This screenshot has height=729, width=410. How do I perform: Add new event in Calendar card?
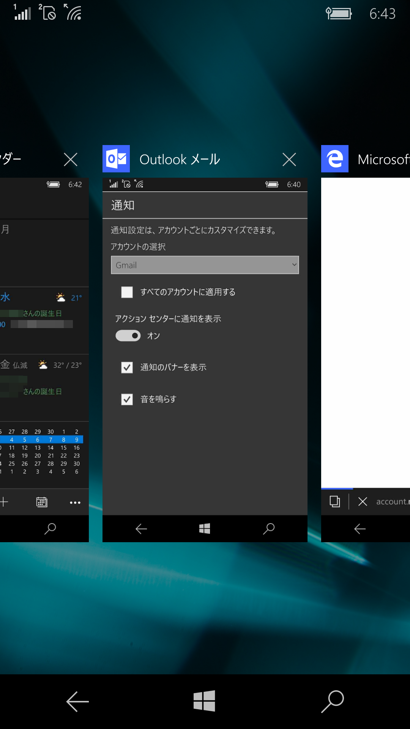click(4, 502)
